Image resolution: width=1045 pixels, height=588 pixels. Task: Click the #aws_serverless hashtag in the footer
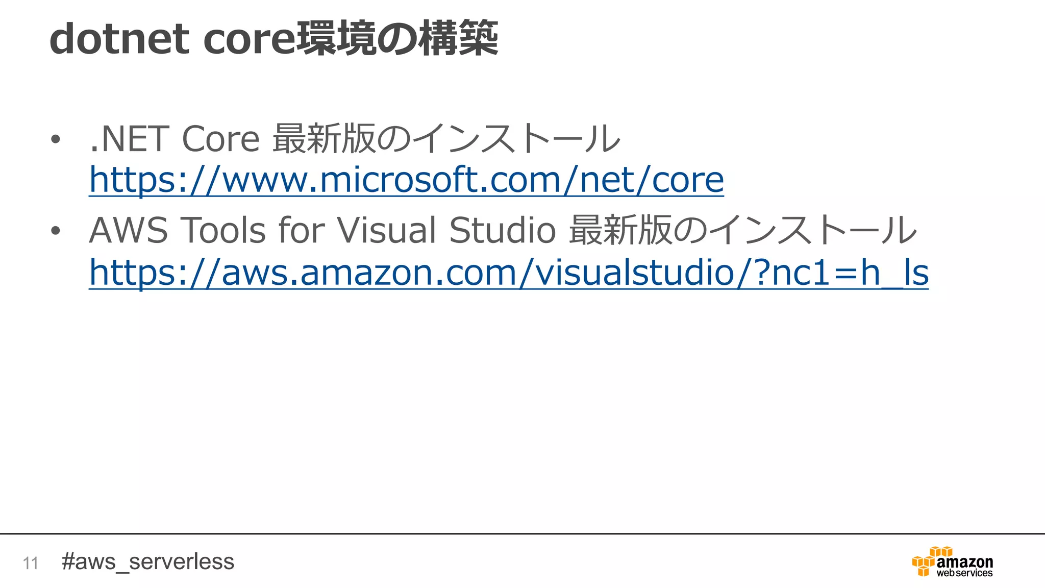coord(147,561)
